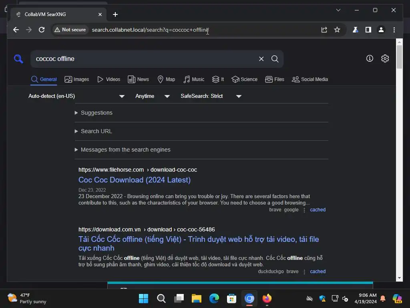Open Chrome Labs flask icon
Image resolution: width=410 pixels, height=308 pixels.
[x=355, y=30]
